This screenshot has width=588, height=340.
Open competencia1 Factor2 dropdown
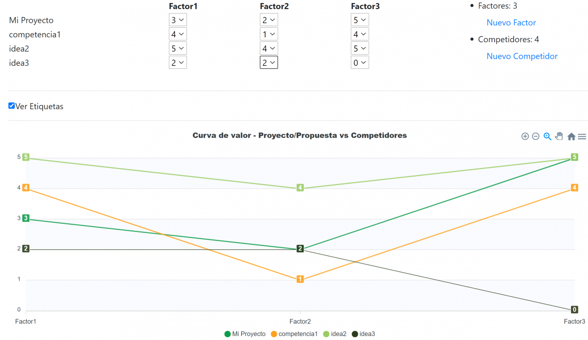point(269,34)
